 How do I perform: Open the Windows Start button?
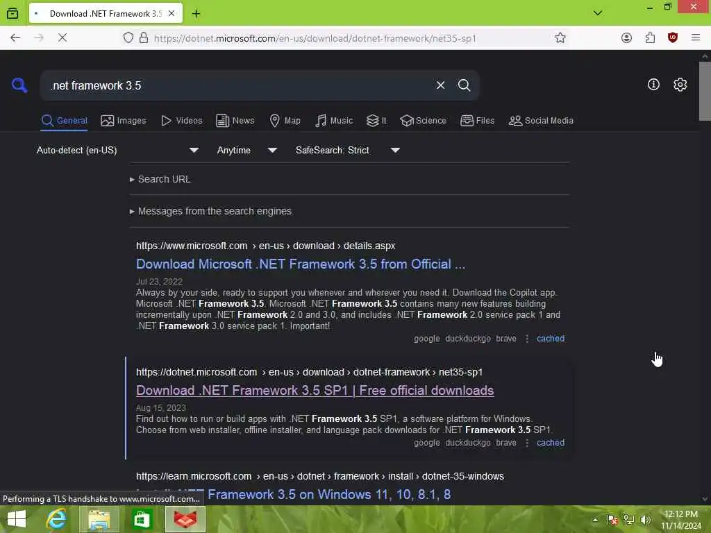click(x=17, y=519)
